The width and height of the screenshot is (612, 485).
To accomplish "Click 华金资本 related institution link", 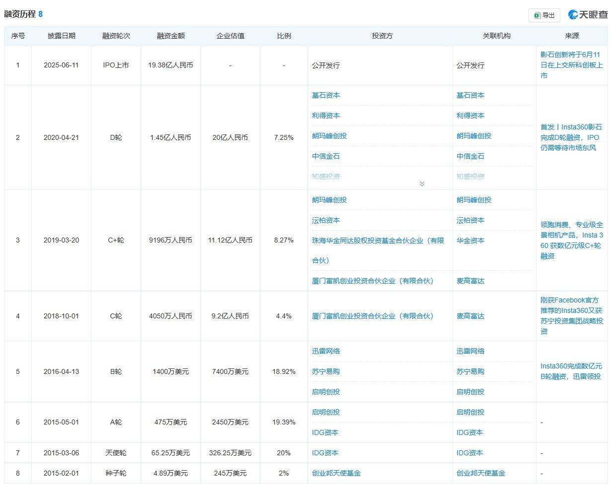I will 470,241.
